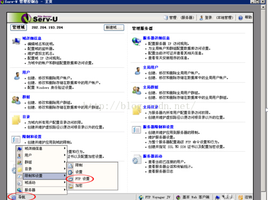Click the 管理域 button
The width and height of the screenshot is (268, 200).
[19, 27]
